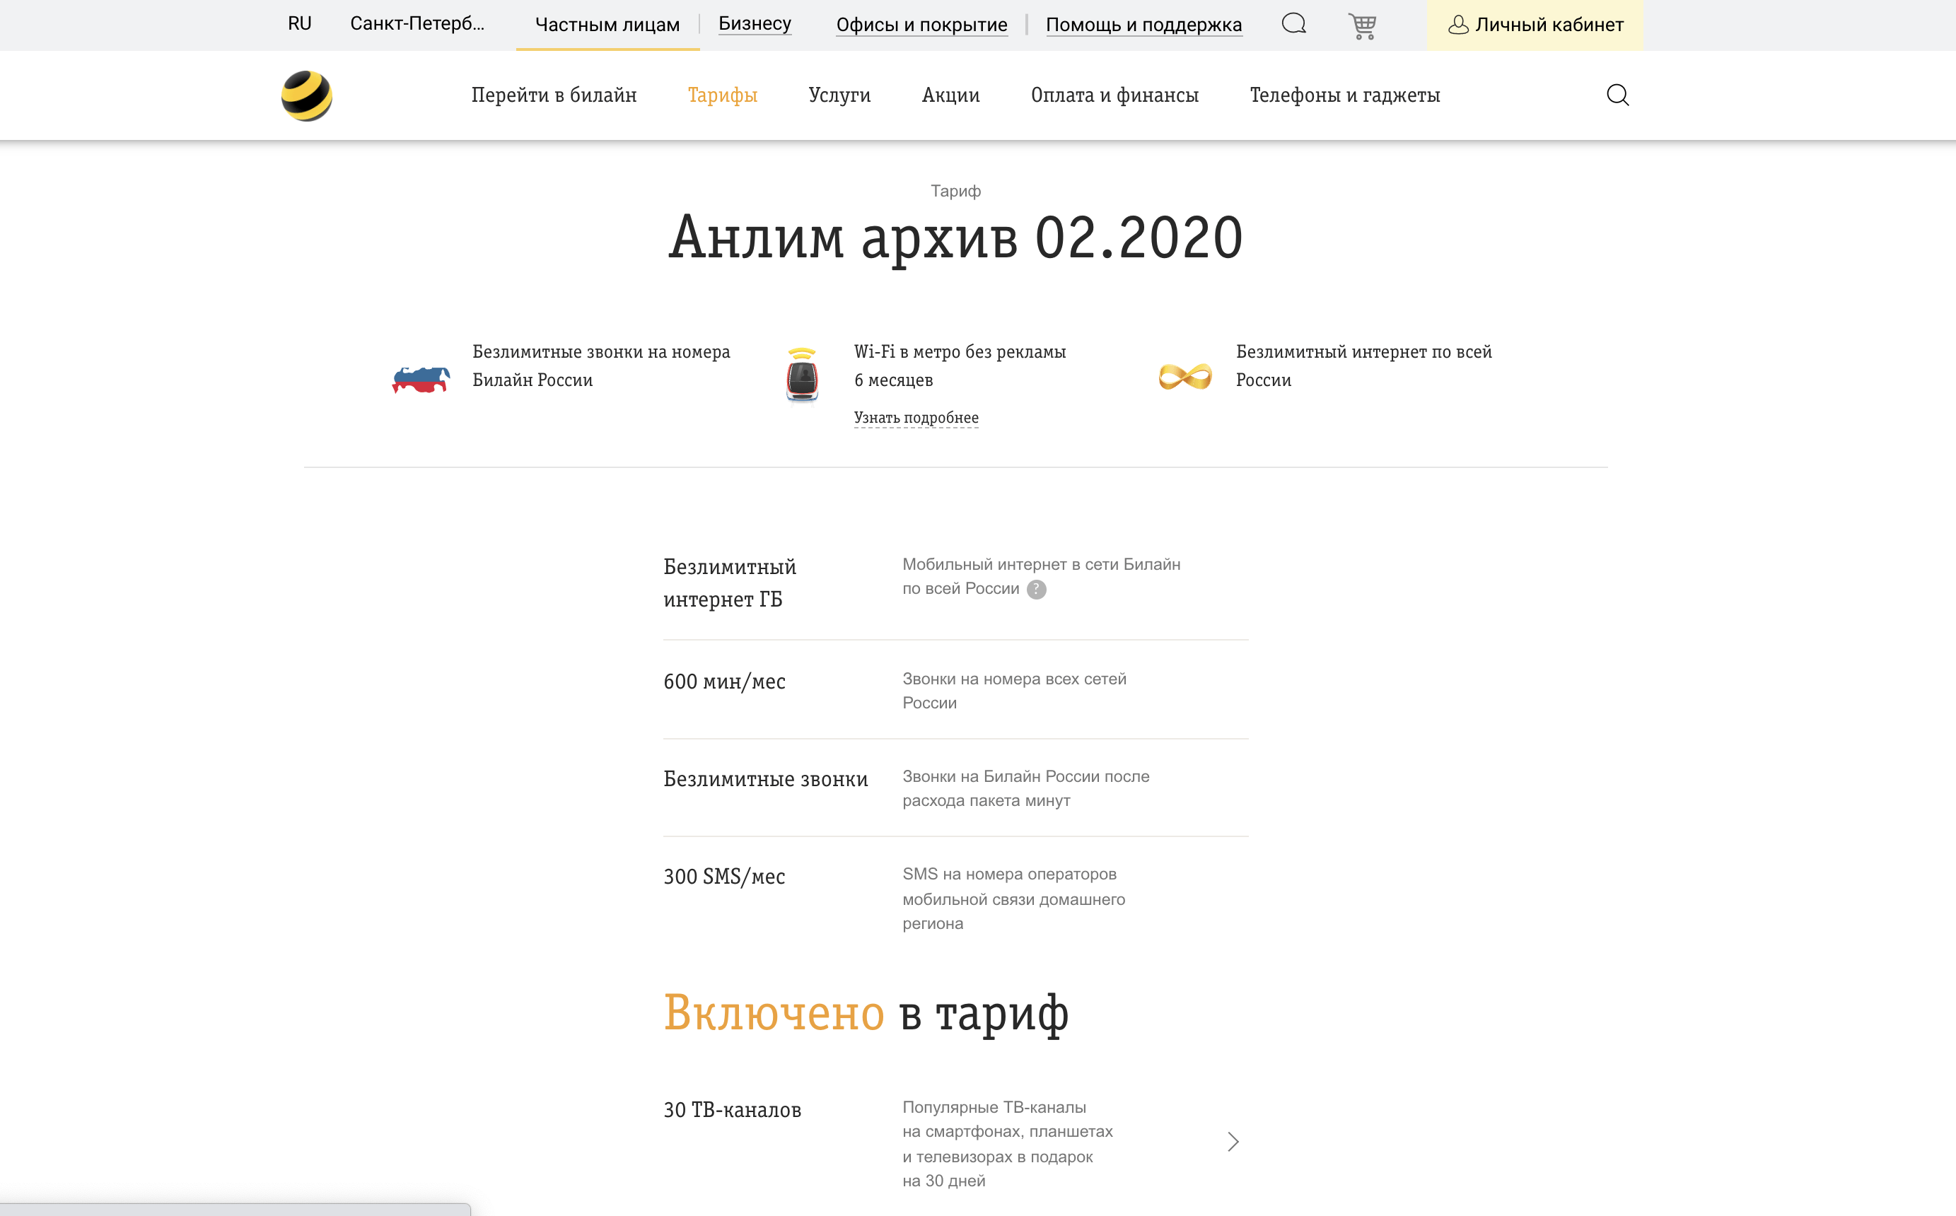Open Офисы и покрытие
The width and height of the screenshot is (1956, 1216).
[921, 24]
